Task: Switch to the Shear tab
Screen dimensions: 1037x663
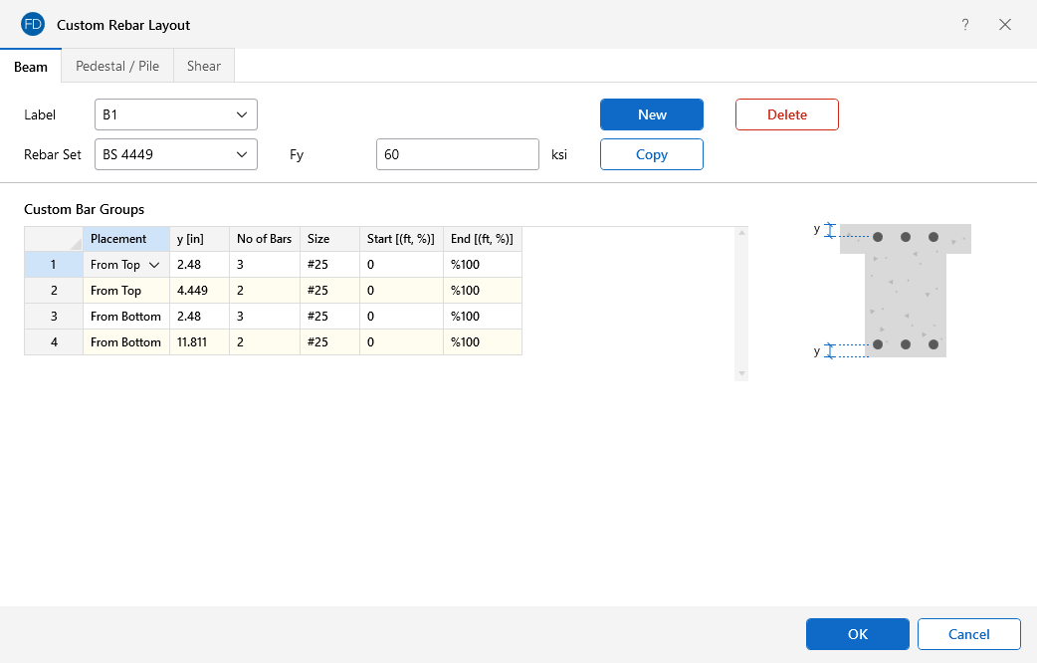Action: (x=204, y=67)
